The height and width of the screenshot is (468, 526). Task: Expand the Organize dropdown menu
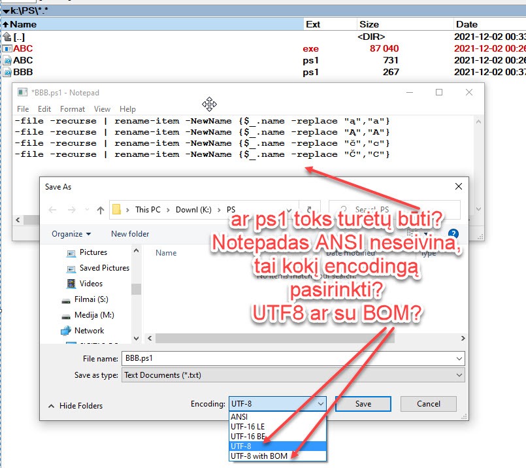[72, 234]
